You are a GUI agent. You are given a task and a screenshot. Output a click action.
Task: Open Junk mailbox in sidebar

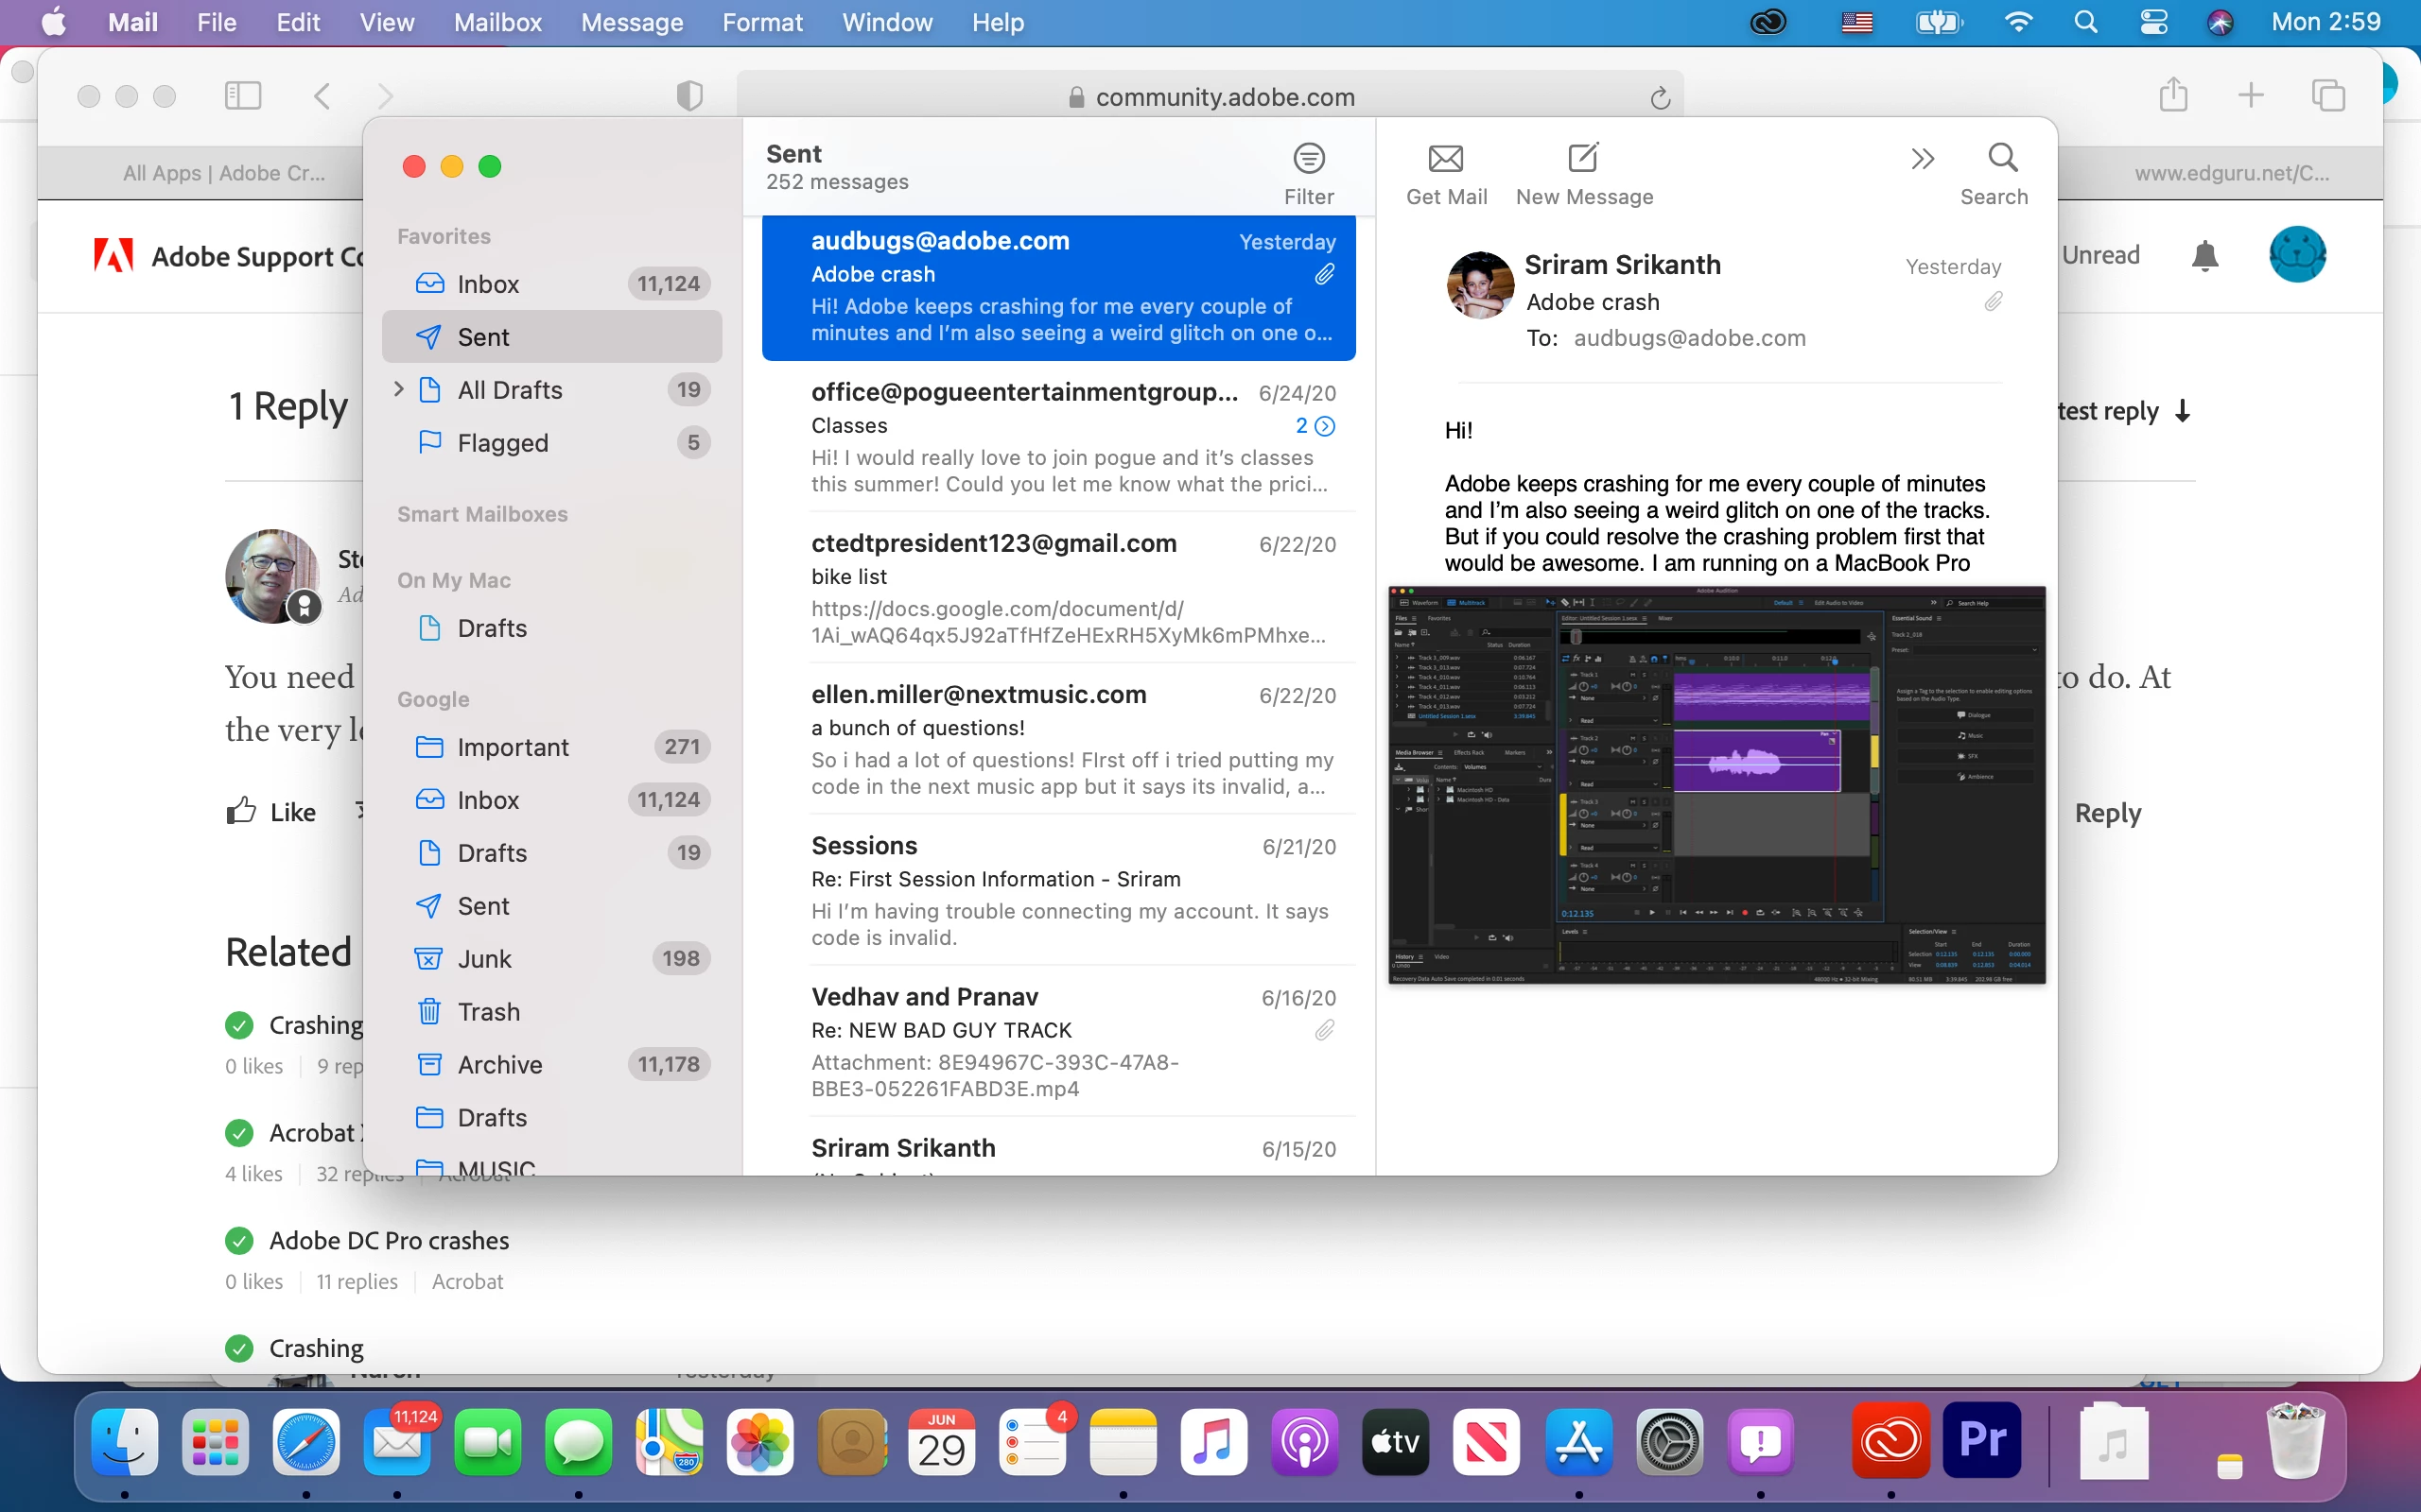pos(484,958)
